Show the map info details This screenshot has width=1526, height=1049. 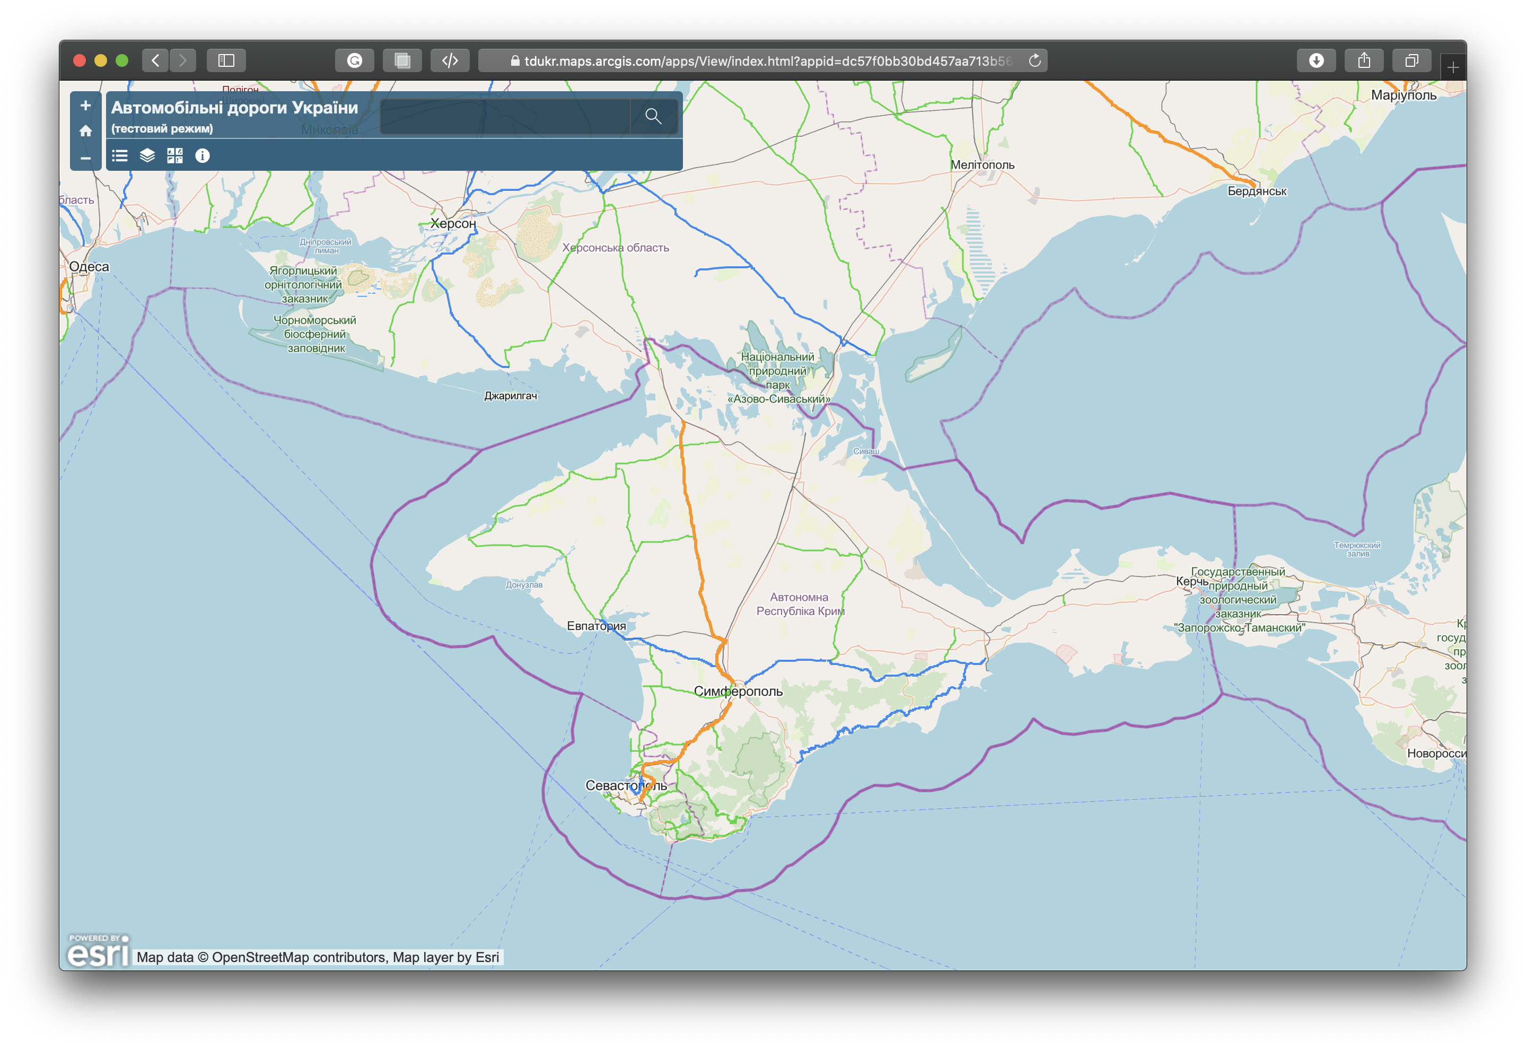[203, 156]
